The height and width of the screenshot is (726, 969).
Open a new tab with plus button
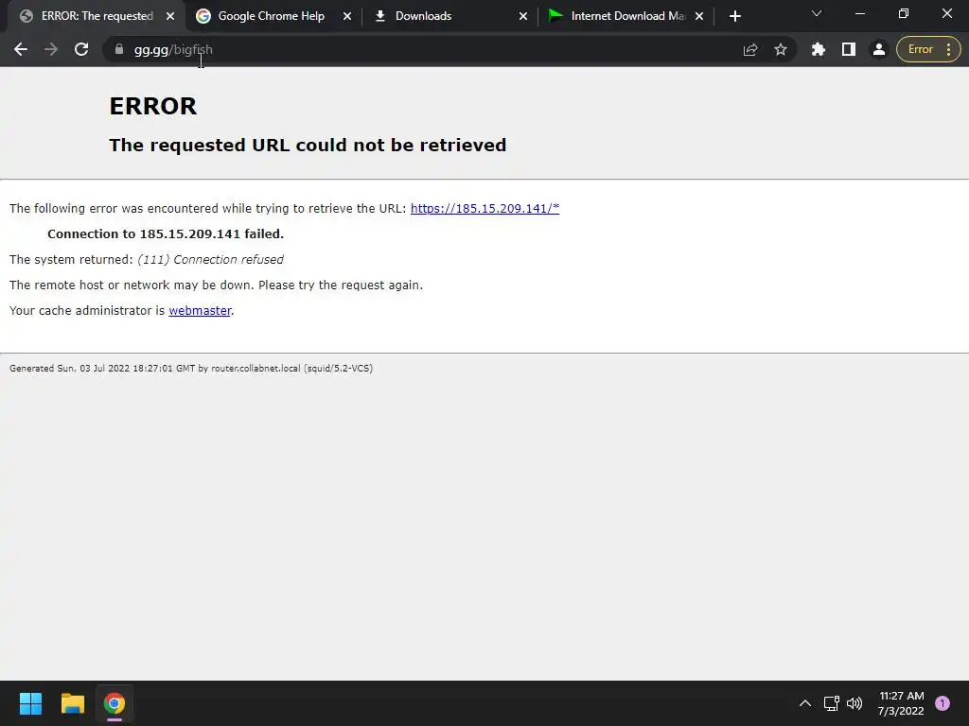[734, 16]
